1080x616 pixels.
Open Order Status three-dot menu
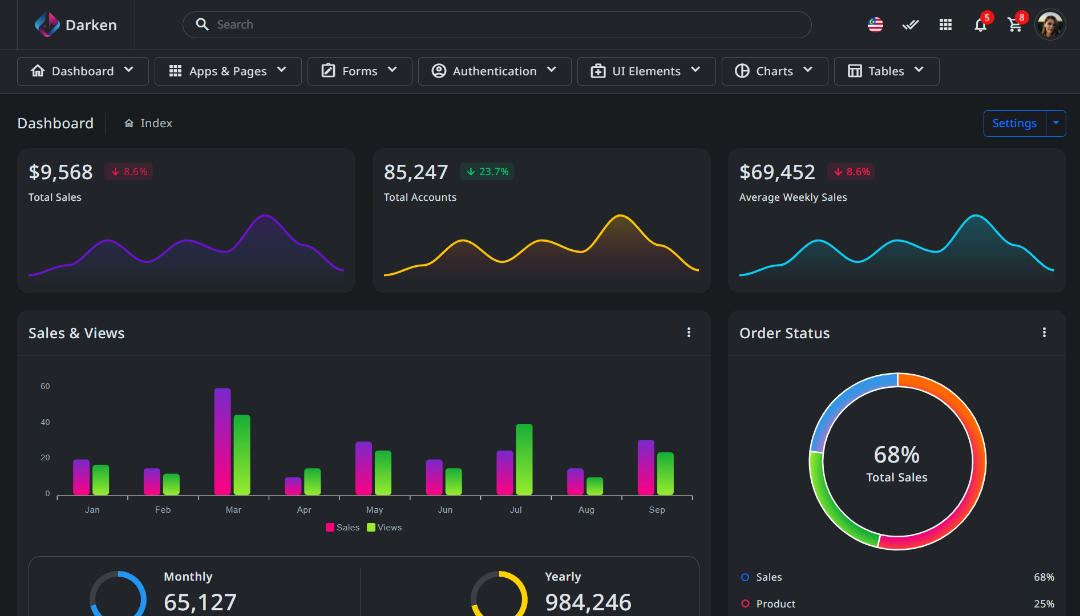pos(1044,333)
